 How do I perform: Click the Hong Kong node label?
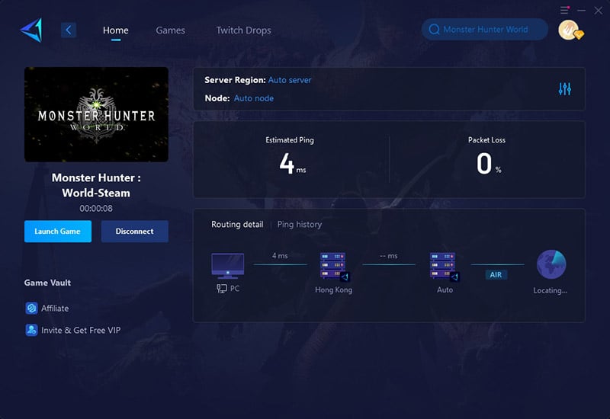(x=334, y=289)
